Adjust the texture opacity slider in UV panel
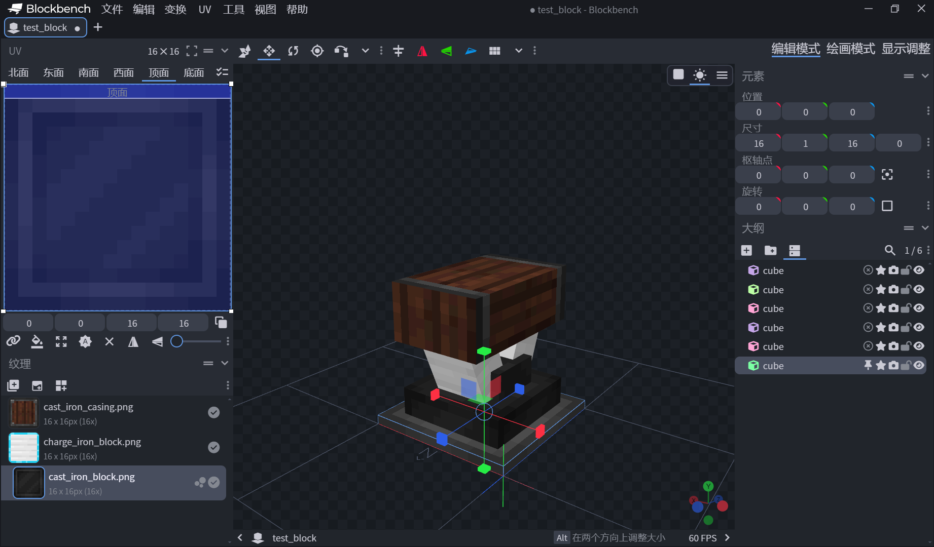 click(x=177, y=342)
